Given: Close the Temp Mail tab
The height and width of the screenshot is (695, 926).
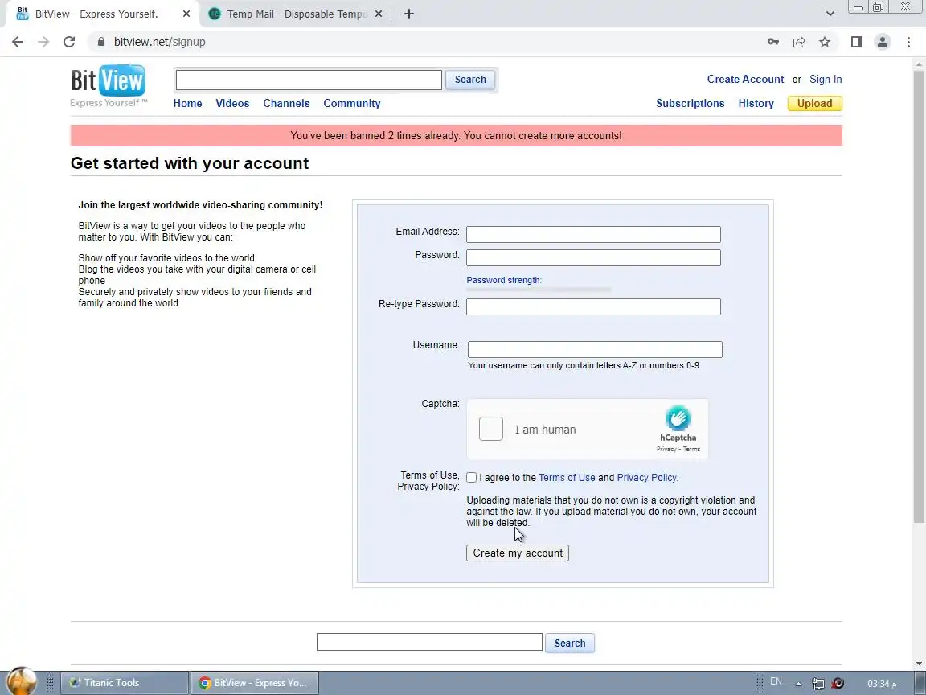Looking at the screenshot, I should pos(379,14).
